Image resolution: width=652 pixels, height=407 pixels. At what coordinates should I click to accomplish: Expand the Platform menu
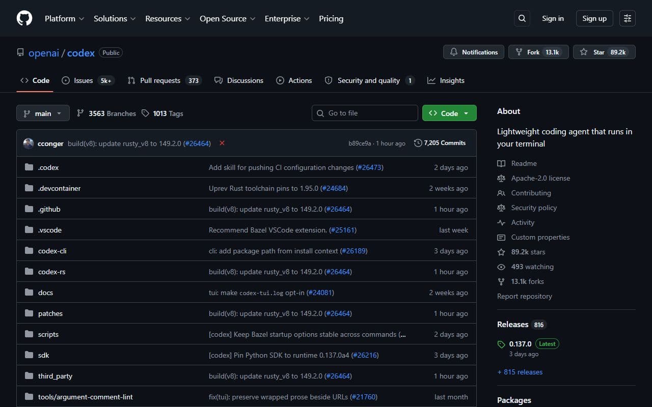(64, 18)
